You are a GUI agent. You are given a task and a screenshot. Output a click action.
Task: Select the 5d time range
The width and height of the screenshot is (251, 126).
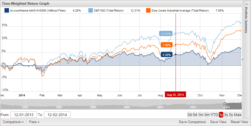click(195, 115)
